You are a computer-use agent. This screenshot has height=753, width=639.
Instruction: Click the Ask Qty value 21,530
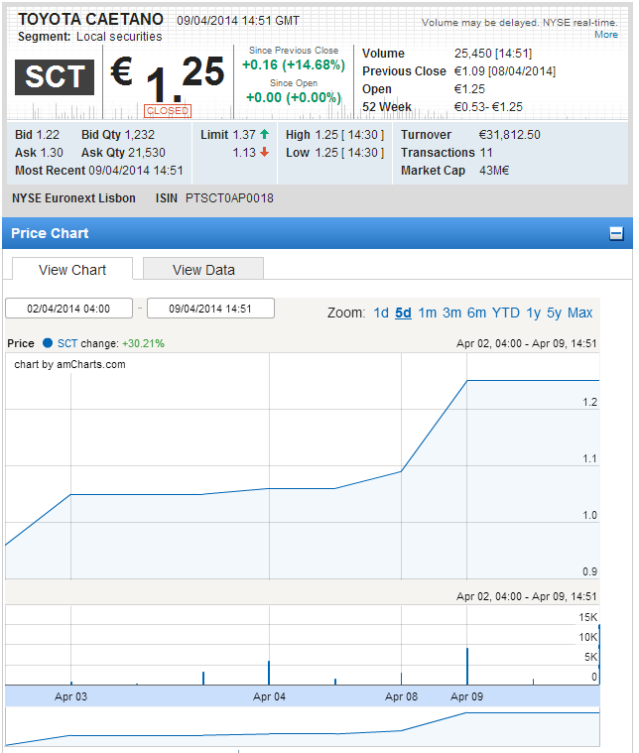pyautogui.click(x=147, y=152)
